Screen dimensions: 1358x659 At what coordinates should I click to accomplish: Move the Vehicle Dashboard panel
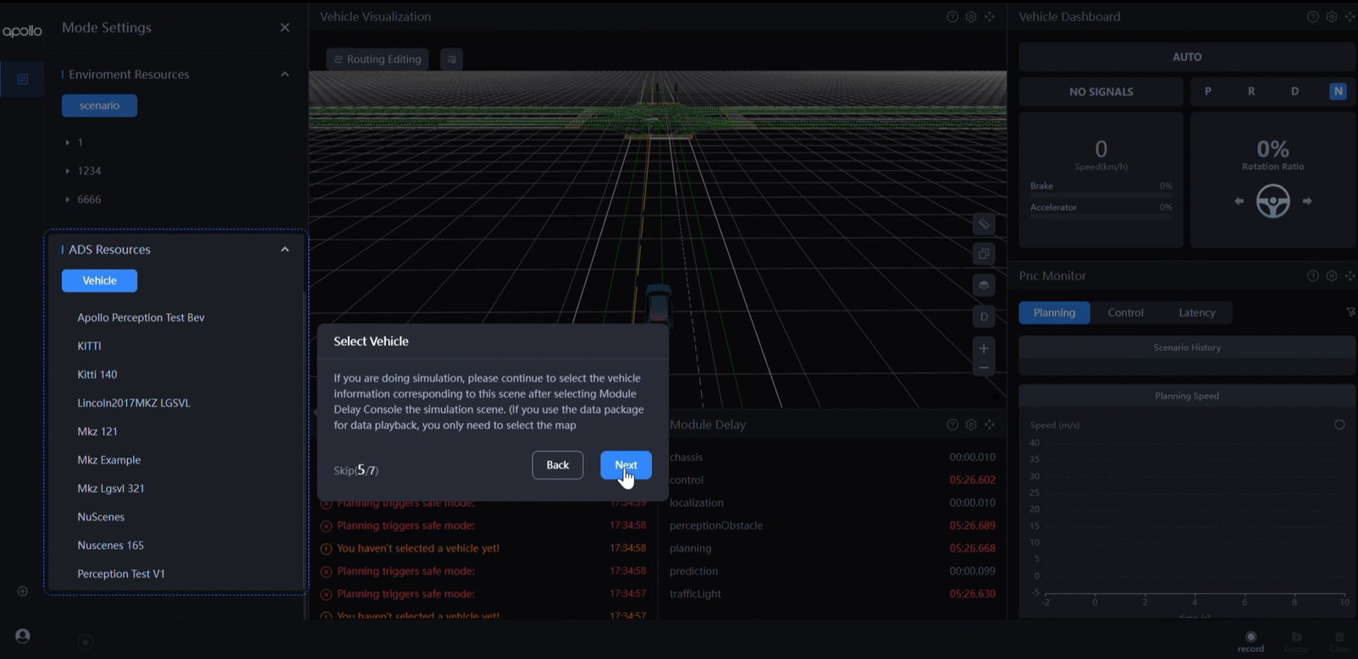click(1350, 17)
